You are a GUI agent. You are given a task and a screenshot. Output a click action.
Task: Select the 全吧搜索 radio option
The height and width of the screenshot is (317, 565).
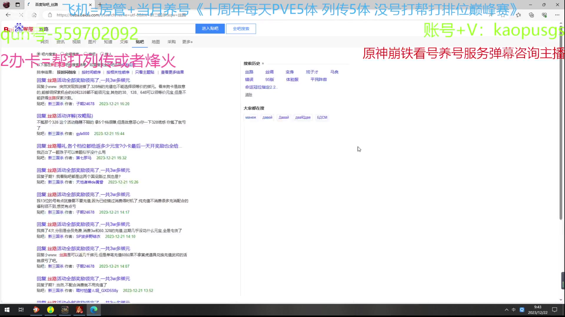click(x=62, y=54)
